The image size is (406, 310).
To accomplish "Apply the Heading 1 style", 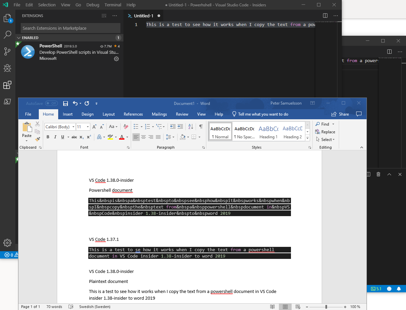I will (269, 132).
